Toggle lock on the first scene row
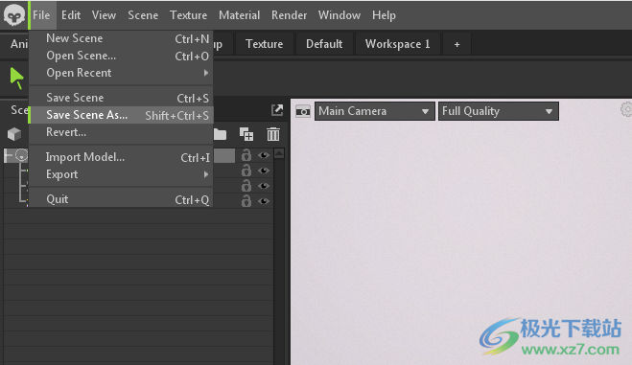 (x=246, y=155)
